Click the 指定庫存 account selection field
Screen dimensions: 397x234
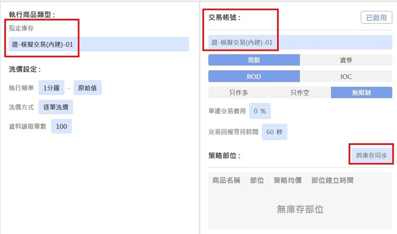[x=99, y=44]
